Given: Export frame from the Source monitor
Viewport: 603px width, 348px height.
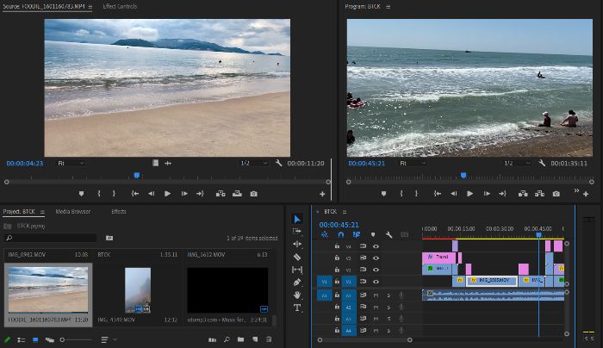Looking at the screenshot, I should click(254, 194).
